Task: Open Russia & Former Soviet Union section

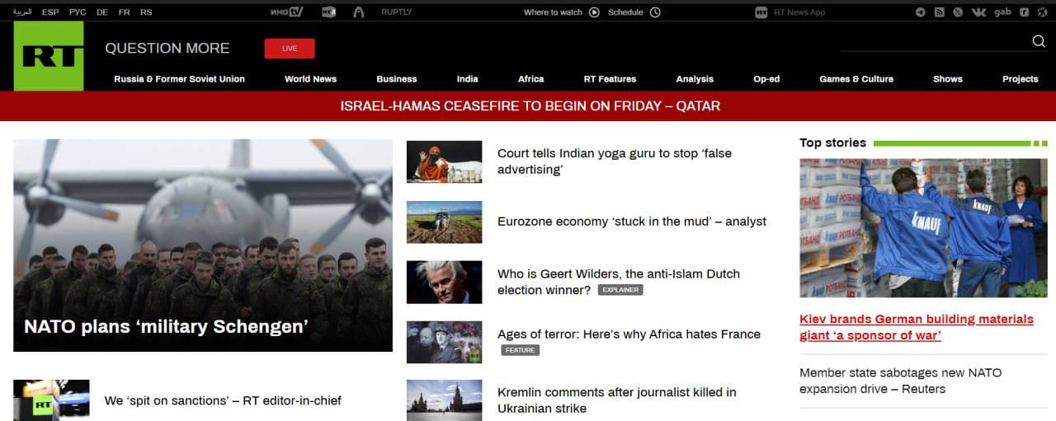Action: (x=180, y=79)
